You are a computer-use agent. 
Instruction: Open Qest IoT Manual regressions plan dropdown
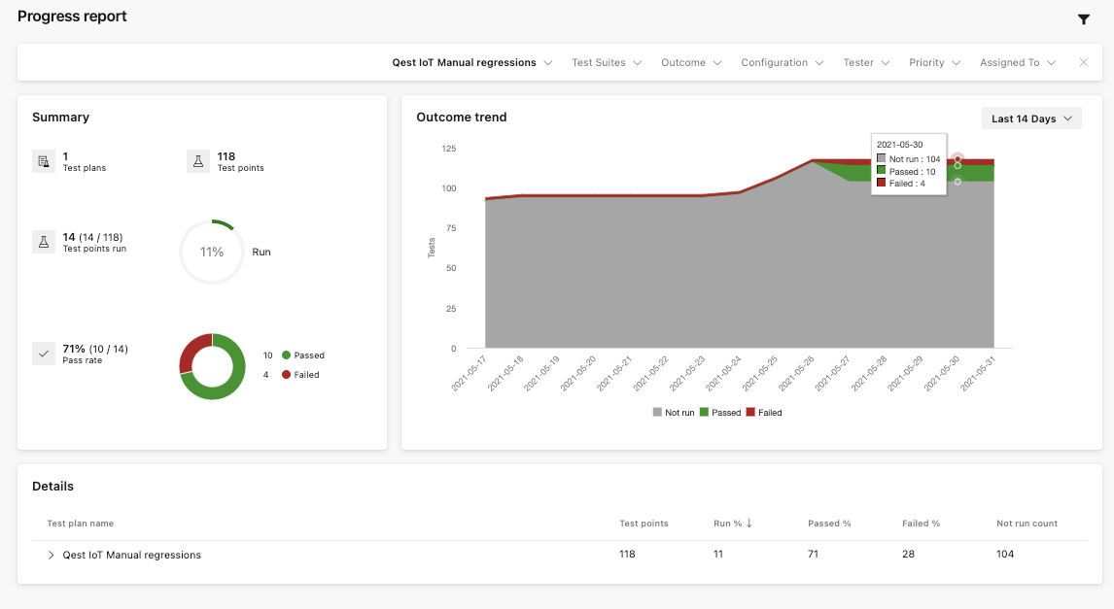point(472,62)
